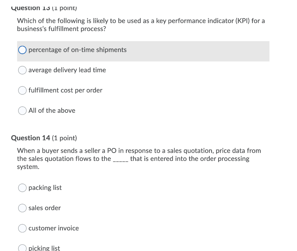Image resolution: width=297 pixels, height=251 pixels.
Task: Choose 'fulfillment cost per order' answer
Action: (22, 90)
